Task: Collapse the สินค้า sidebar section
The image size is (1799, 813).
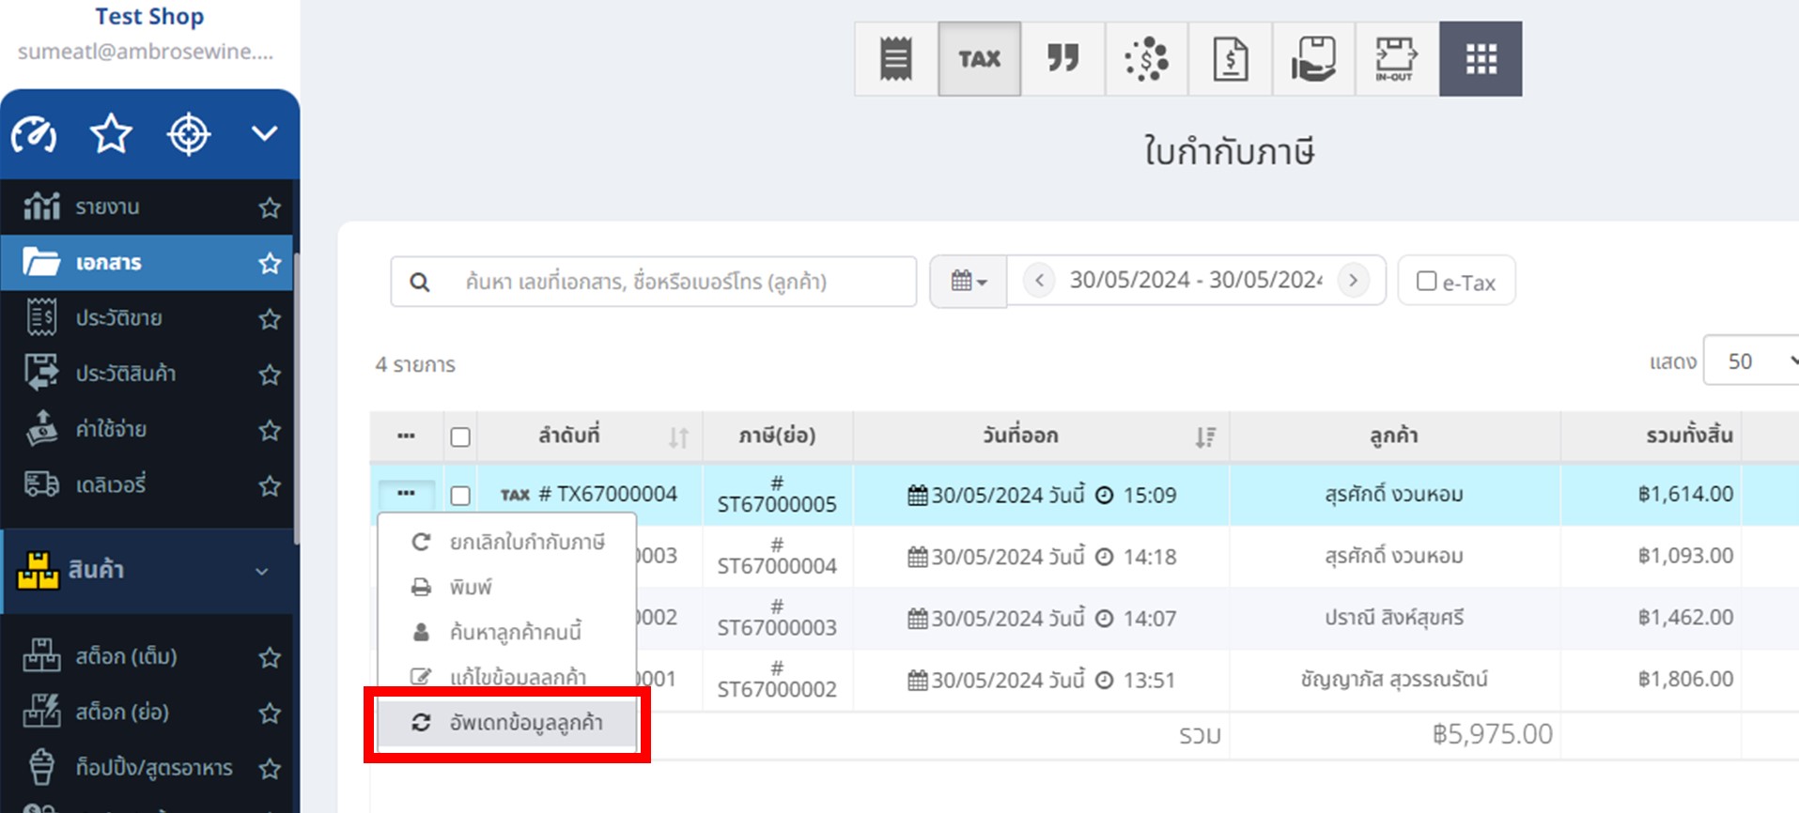Action: (261, 571)
